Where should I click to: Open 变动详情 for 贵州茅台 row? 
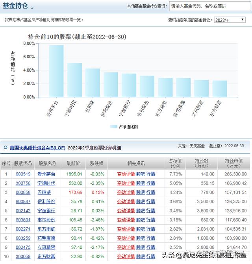point(126,174)
